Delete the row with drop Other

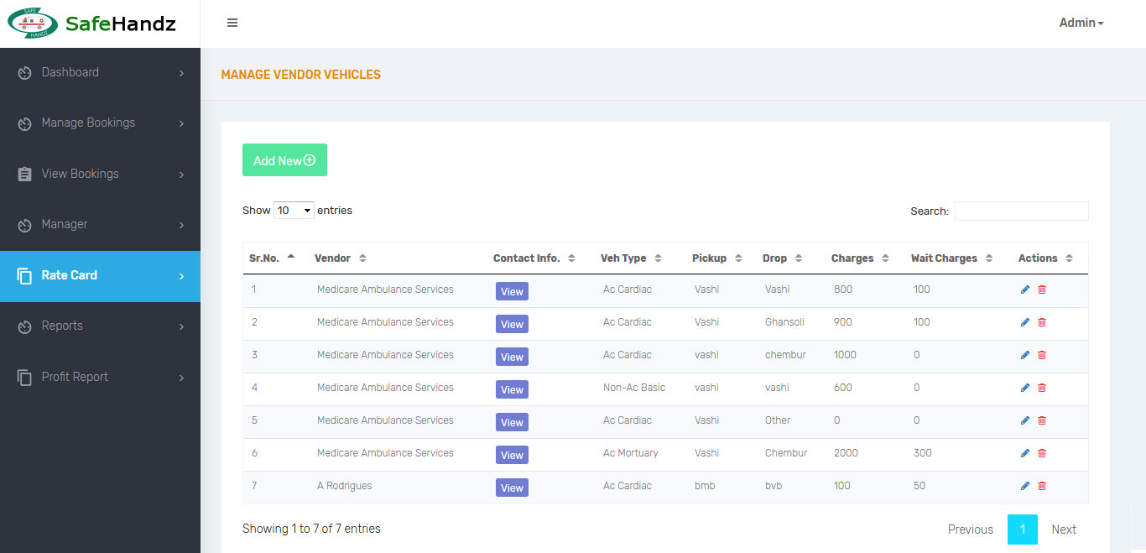[x=1042, y=420]
